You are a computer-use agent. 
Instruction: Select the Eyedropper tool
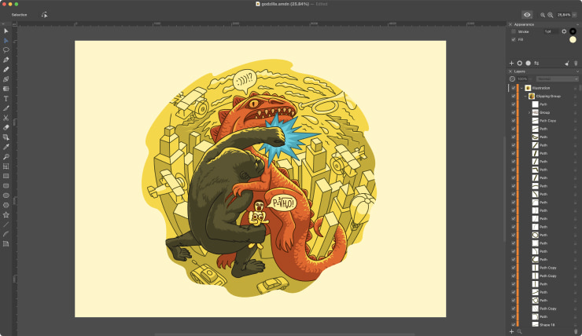[6, 147]
